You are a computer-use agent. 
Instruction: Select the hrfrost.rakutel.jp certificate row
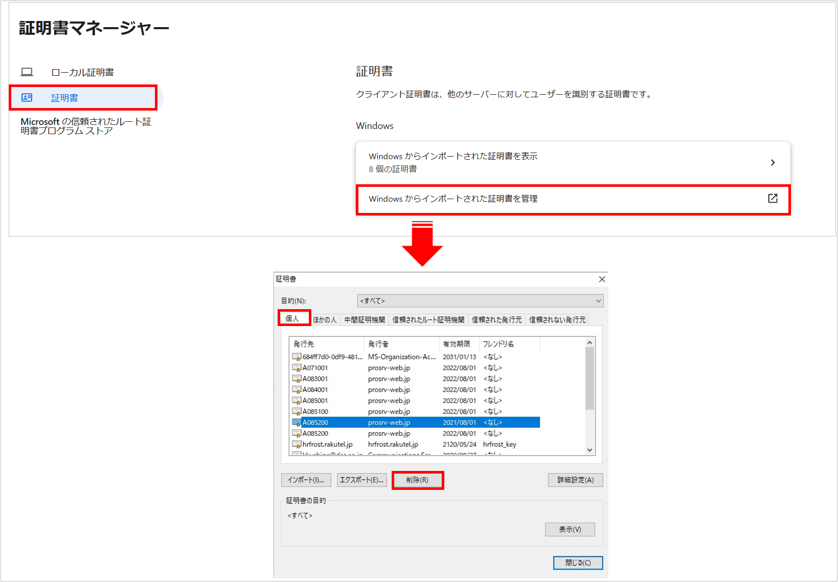[415, 444]
